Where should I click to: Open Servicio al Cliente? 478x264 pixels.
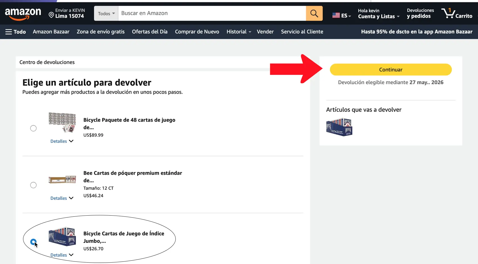(x=302, y=32)
